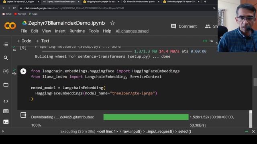Run the embeddings import code cell

[x=23, y=71]
